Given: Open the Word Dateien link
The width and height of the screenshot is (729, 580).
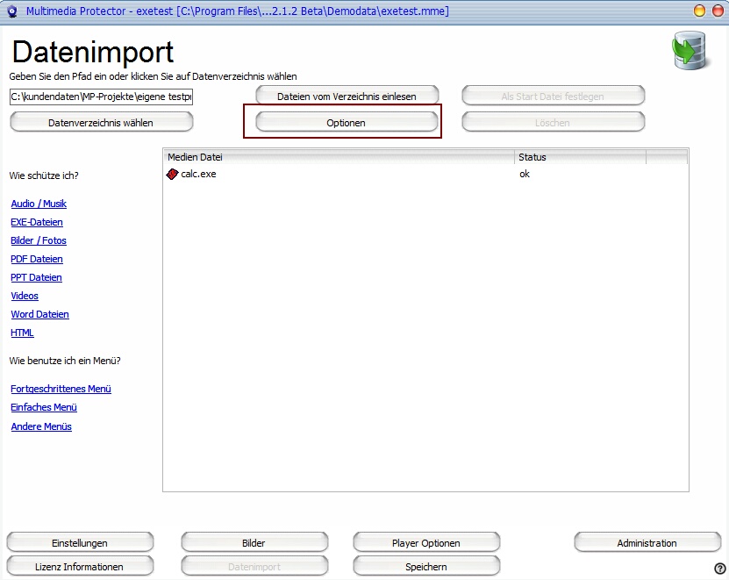Looking at the screenshot, I should click(40, 314).
